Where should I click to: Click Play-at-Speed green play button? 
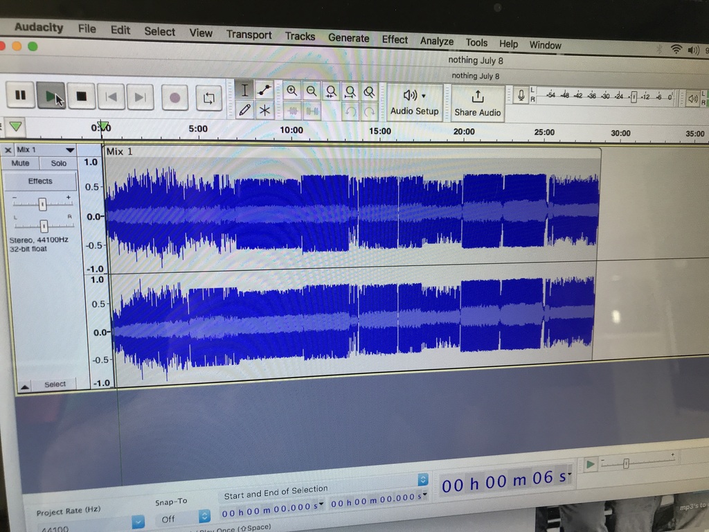pos(590,465)
